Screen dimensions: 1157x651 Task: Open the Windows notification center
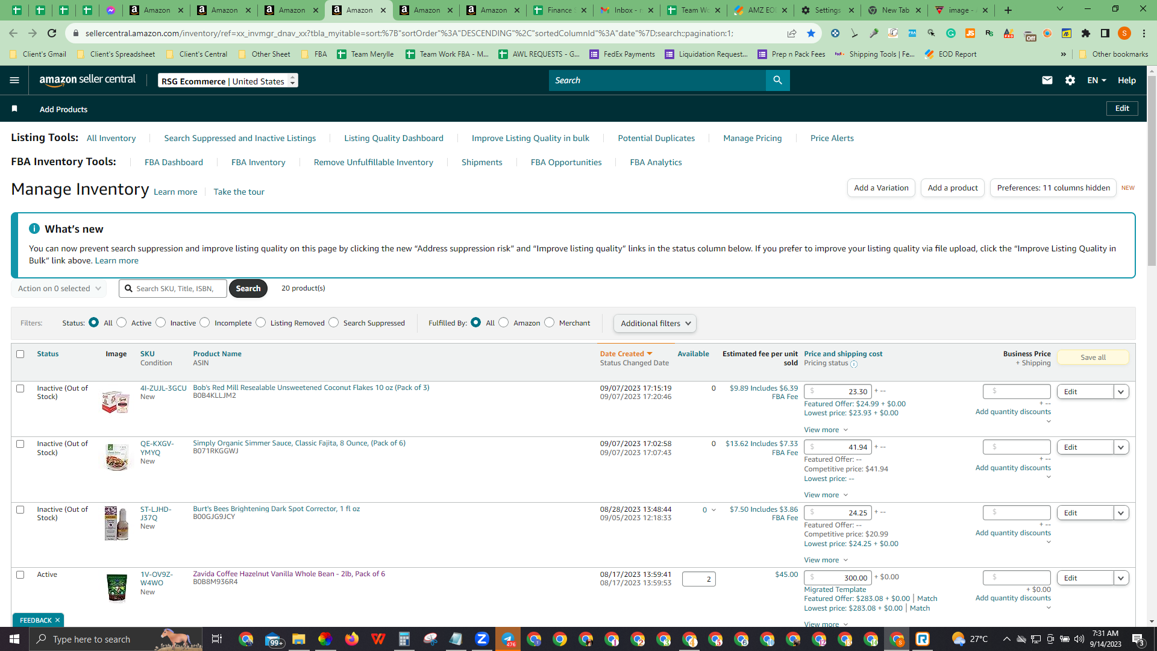[1138, 639]
